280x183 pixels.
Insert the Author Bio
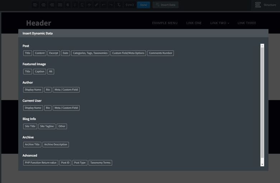pos(48,90)
